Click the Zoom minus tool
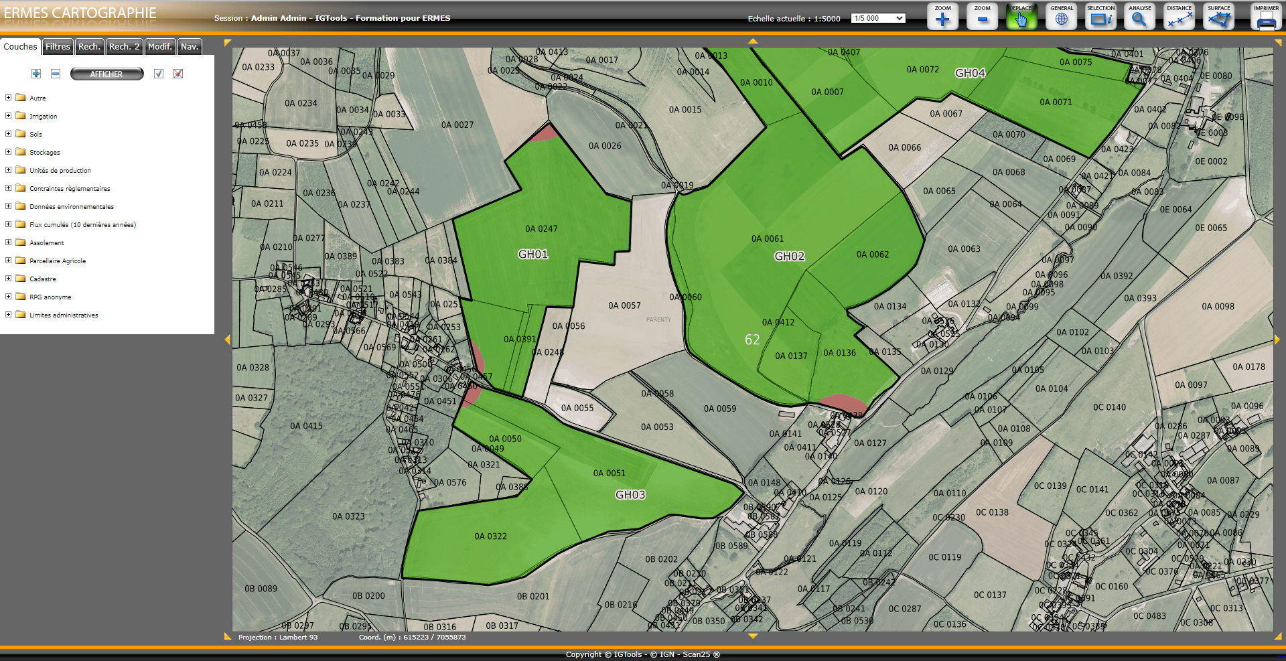 [x=982, y=17]
